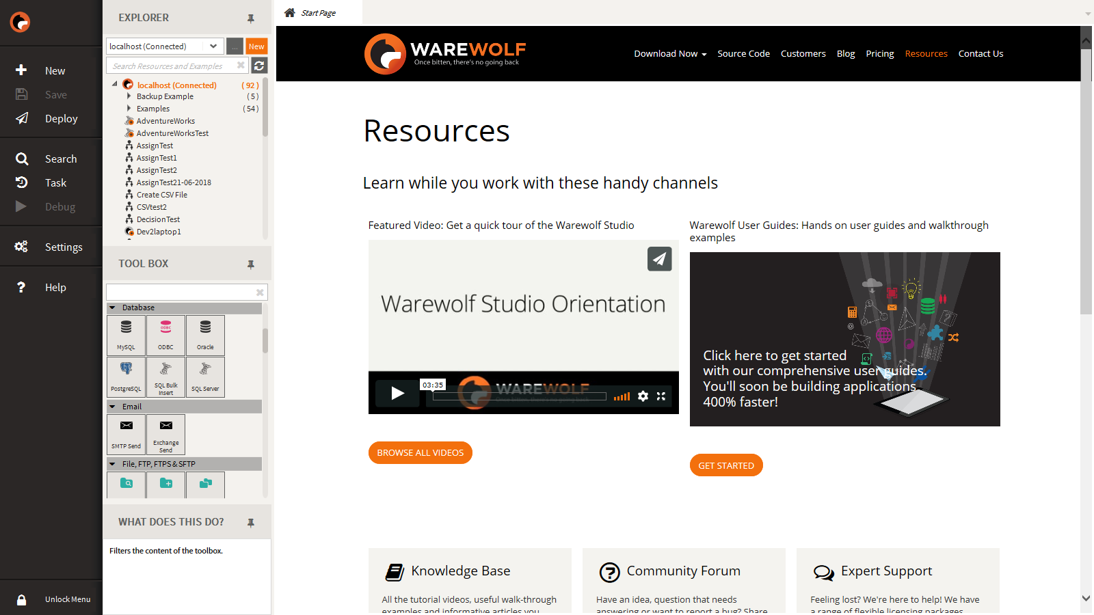Select the MySQL database tool
1094x615 pixels.
coord(126,334)
